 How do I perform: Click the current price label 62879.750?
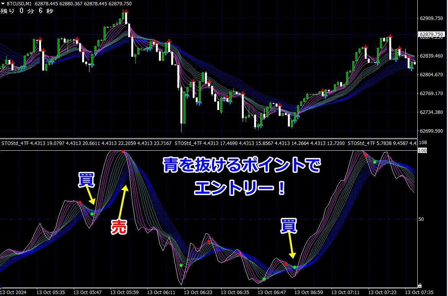431,34
